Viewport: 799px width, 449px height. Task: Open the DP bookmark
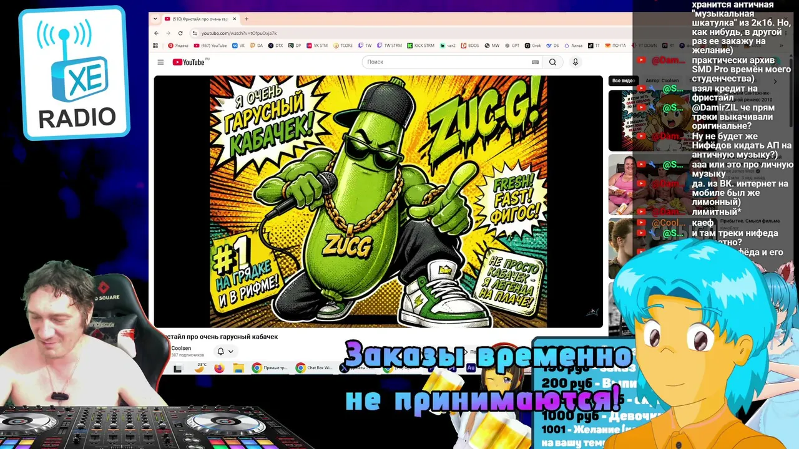coord(295,46)
